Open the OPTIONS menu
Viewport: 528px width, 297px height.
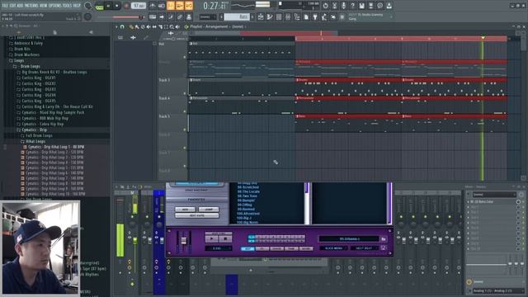(55, 6)
